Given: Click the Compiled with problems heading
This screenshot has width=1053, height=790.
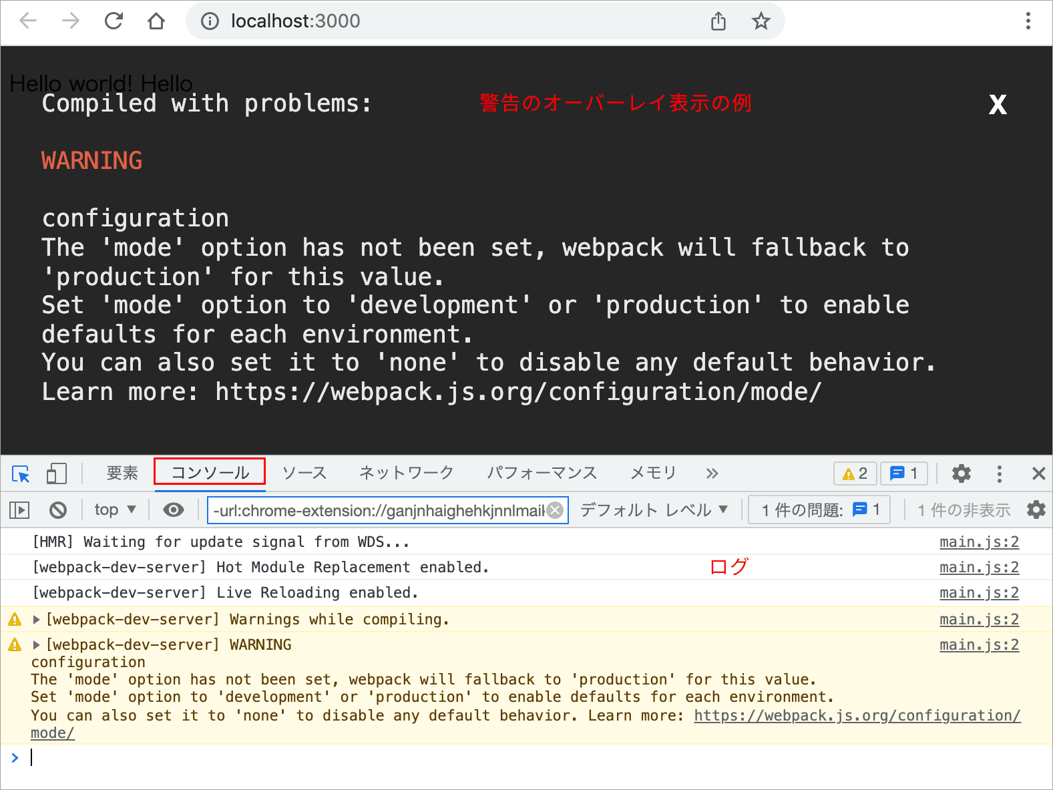Looking at the screenshot, I should pyautogui.click(x=206, y=104).
